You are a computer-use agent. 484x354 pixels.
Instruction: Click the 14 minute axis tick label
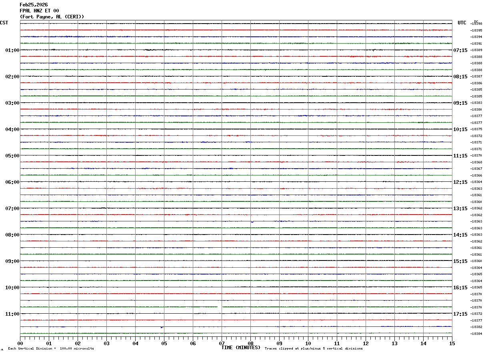click(x=423, y=343)
